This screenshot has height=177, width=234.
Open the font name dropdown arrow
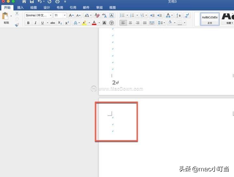click(51, 15)
